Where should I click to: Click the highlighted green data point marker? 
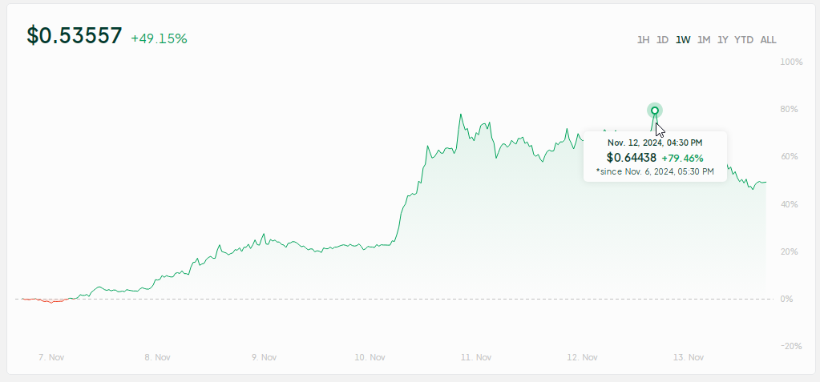point(655,111)
